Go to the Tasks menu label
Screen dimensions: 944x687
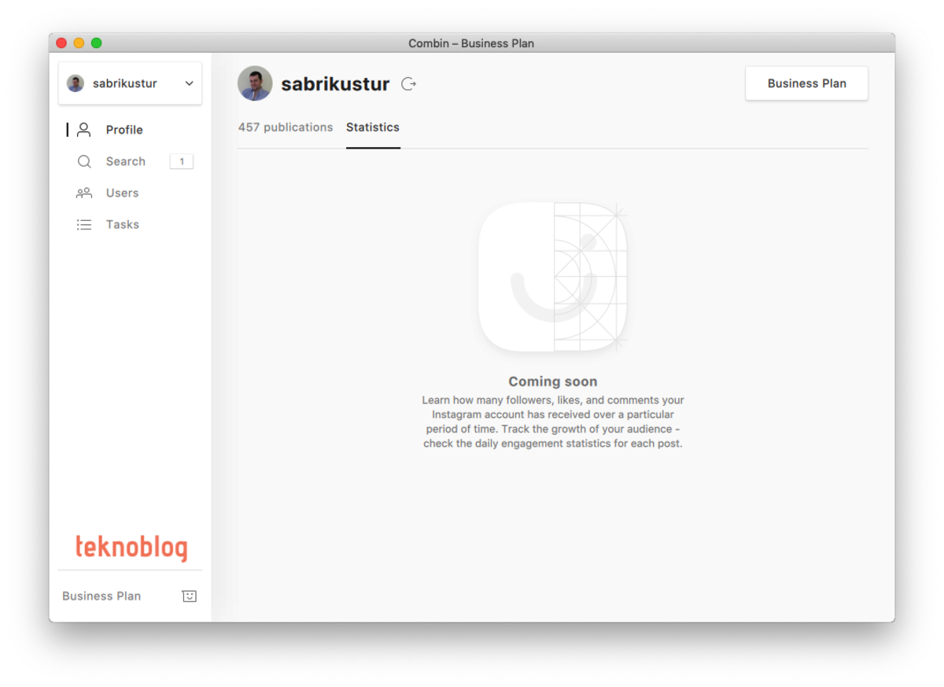tap(123, 225)
